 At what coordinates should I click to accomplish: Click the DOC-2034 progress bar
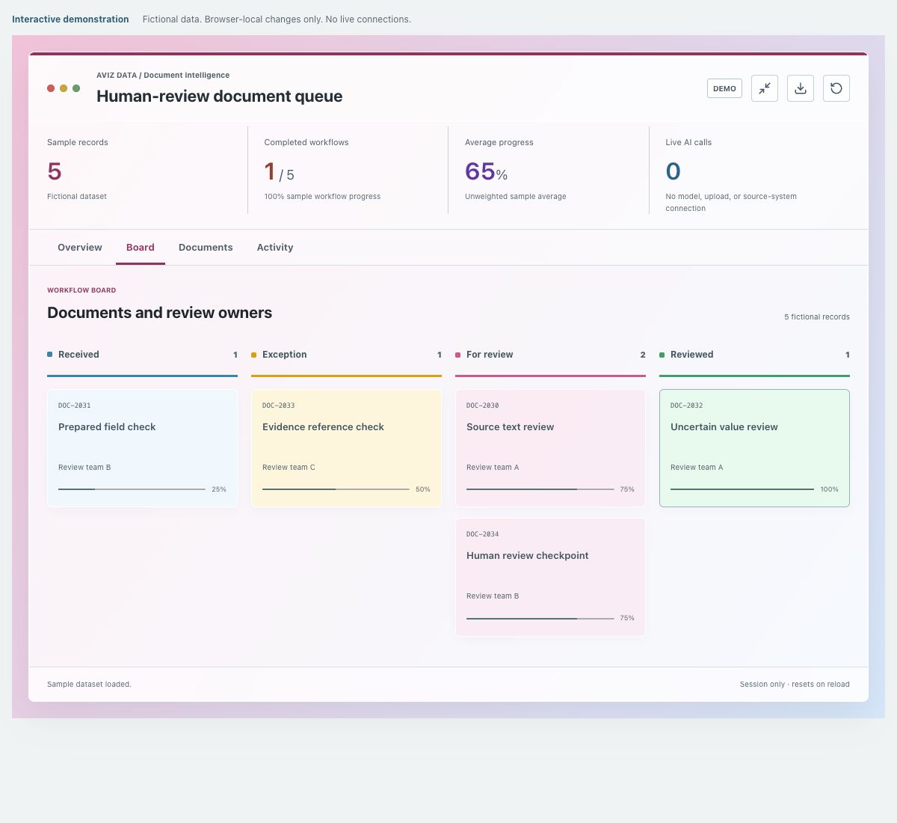540,618
